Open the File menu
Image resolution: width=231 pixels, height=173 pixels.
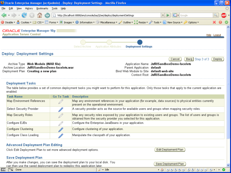point(4,8)
